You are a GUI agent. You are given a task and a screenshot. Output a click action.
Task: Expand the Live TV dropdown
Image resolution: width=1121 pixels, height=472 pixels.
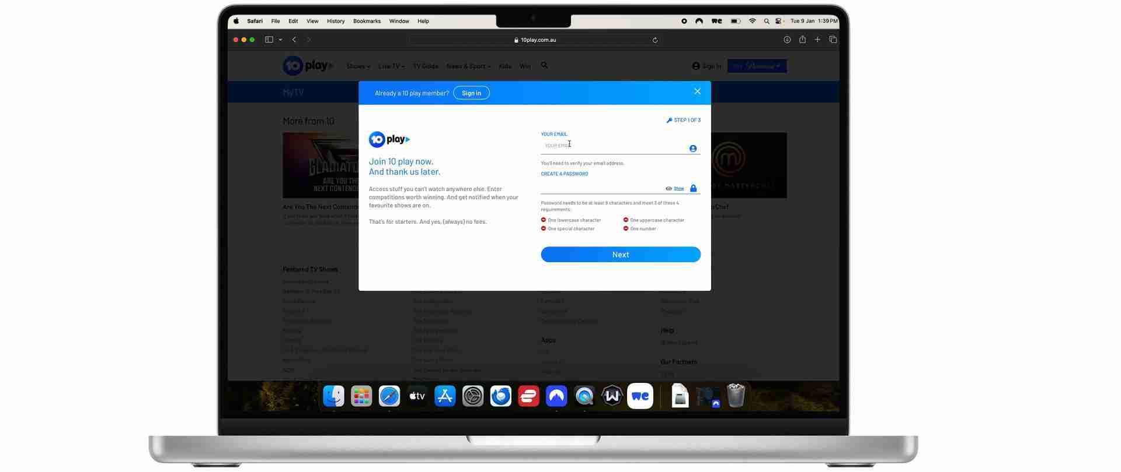pos(391,66)
